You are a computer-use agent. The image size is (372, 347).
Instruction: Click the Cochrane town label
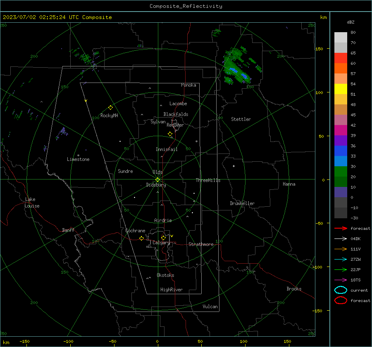click(135, 231)
